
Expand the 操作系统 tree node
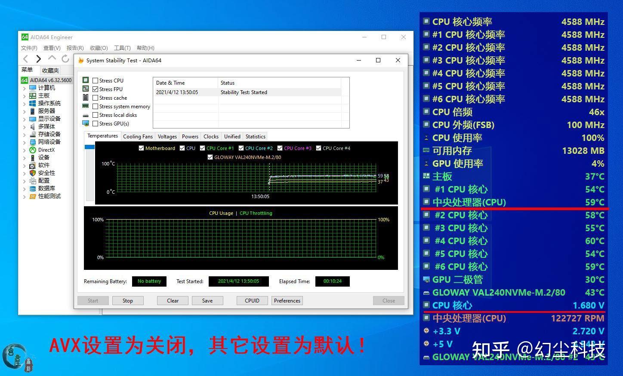(24, 104)
